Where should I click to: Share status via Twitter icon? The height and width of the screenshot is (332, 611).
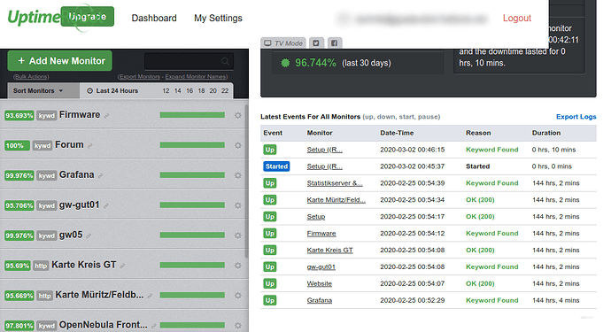coord(316,42)
